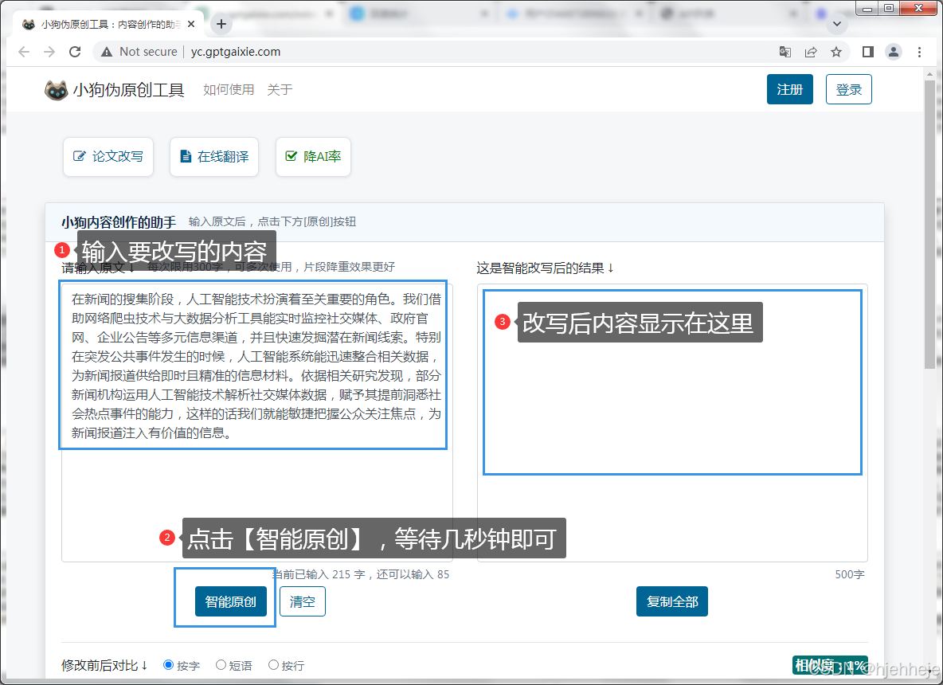Click the 这是智能改写后的结果 label
The image size is (943, 685).
[545, 268]
